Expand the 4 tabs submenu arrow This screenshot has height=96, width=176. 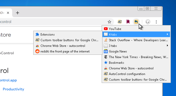point(167,34)
